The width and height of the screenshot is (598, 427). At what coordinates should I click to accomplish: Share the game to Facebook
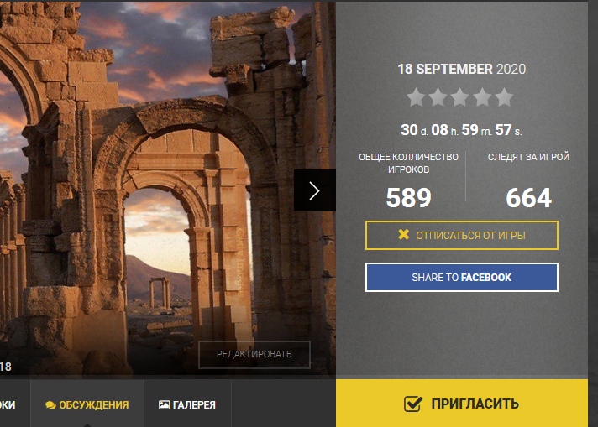pos(462,278)
